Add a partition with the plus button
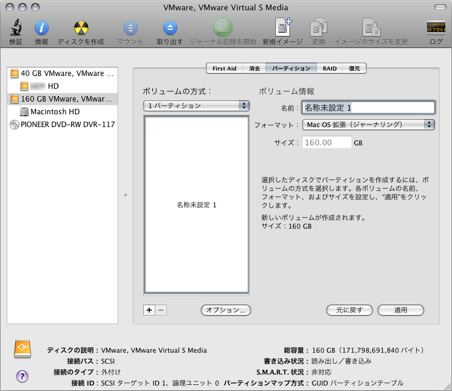The height and width of the screenshot is (391, 452). (x=149, y=310)
